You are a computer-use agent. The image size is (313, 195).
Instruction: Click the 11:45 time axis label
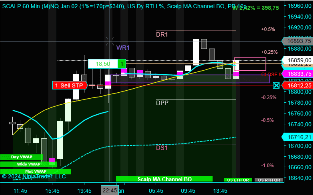tap(20, 191)
